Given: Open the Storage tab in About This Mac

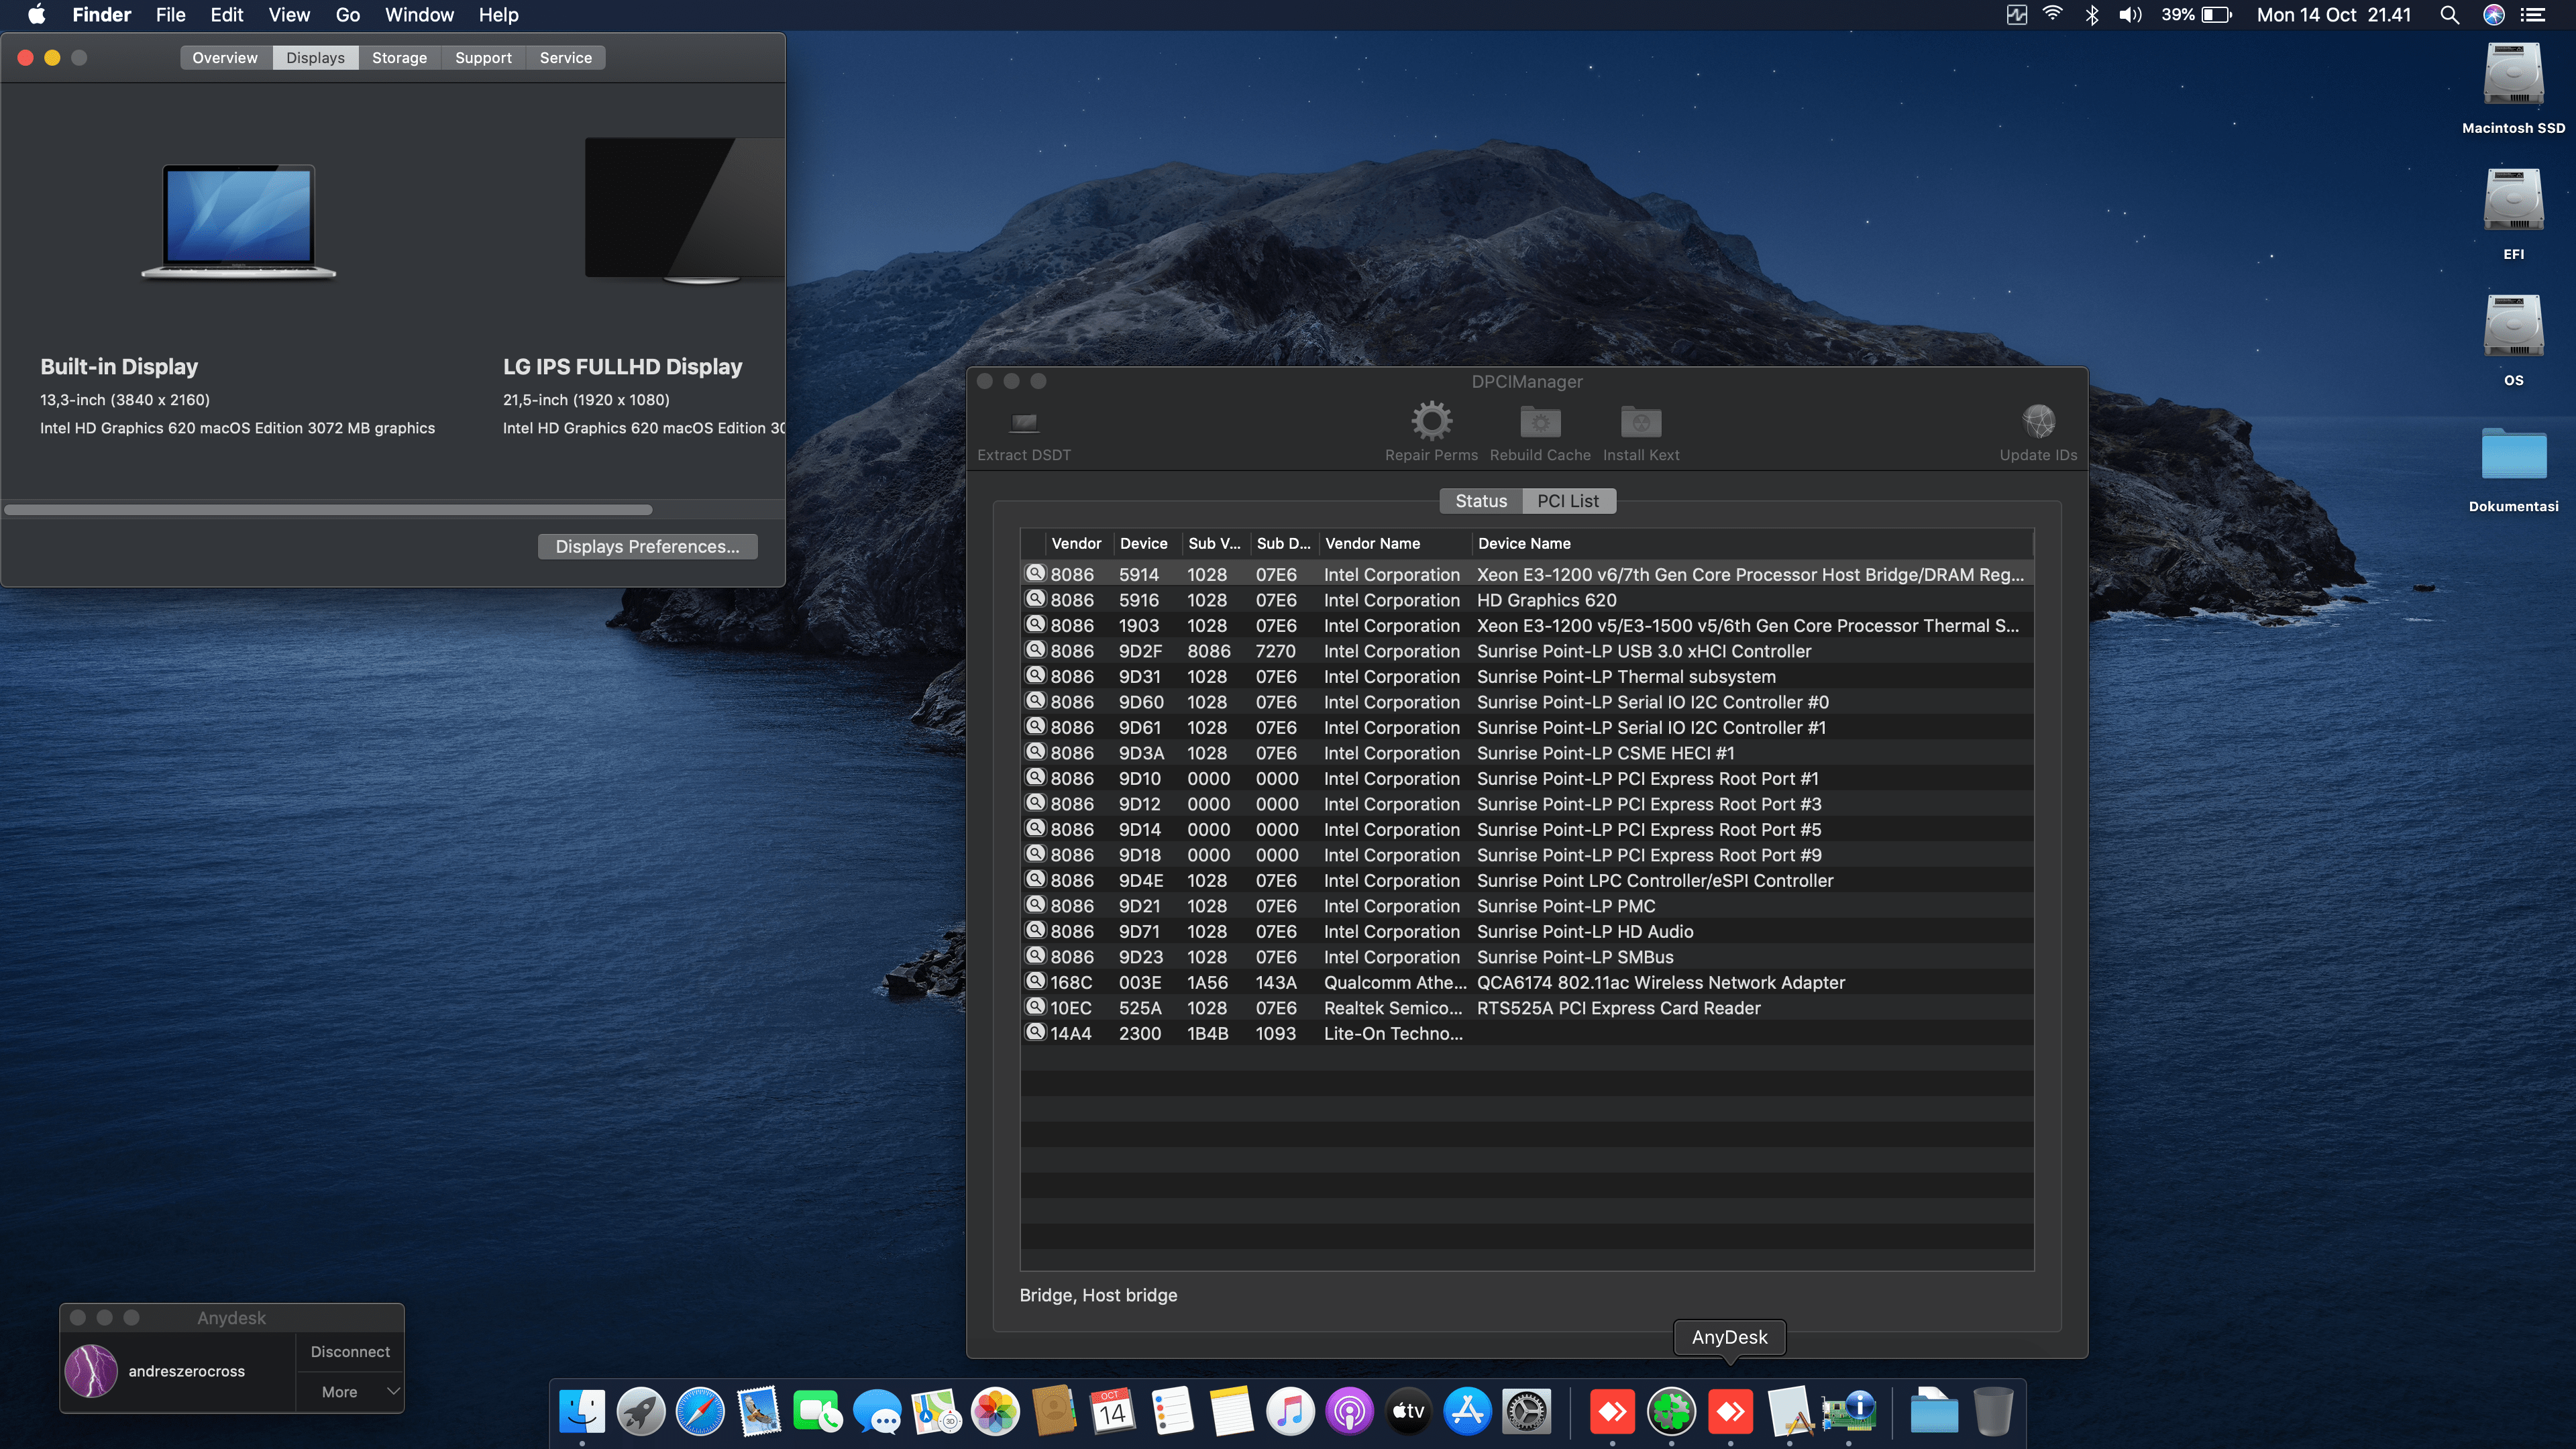Looking at the screenshot, I should coord(399,58).
